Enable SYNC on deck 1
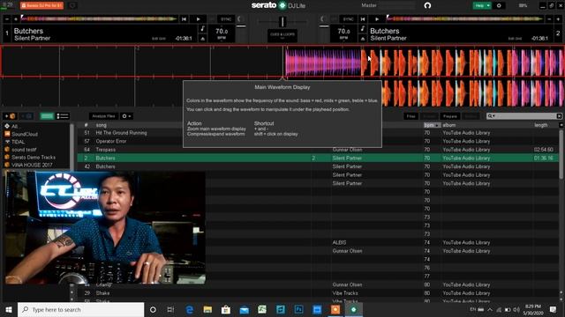The width and height of the screenshot is (565, 317). click(x=226, y=19)
